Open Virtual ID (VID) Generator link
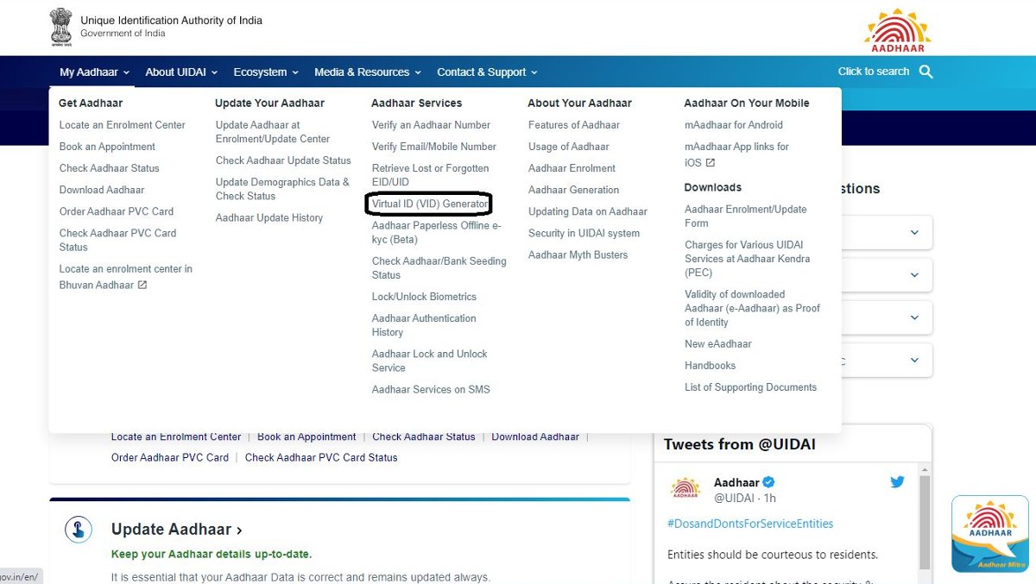 [430, 204]
